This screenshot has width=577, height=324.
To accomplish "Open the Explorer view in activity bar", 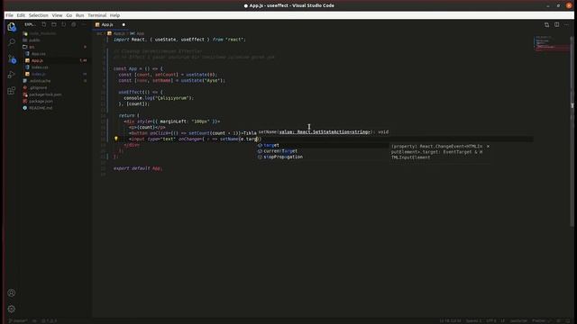I will coord(12,27).
